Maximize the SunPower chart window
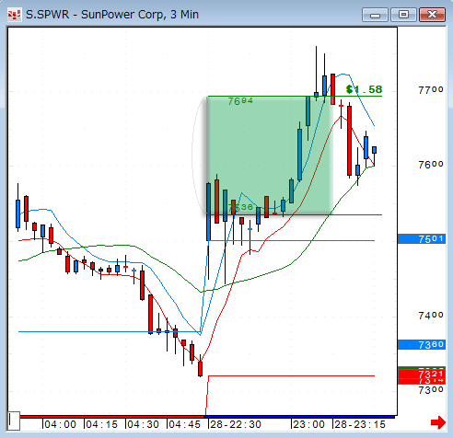Image resolution: width=453 pixels, height=438 pixels. [403, 15]
